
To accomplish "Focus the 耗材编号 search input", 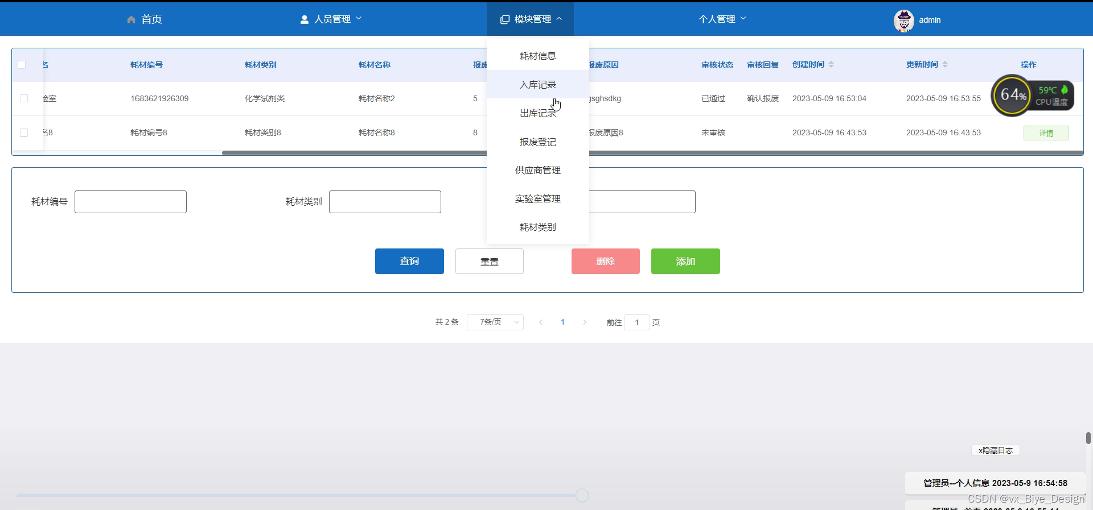I will tap(130, 202).
